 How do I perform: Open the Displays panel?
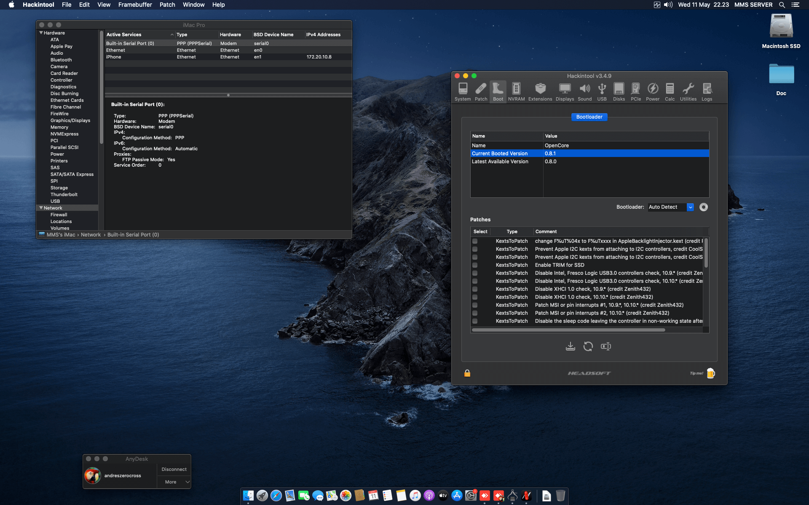[x=565, y=91]
